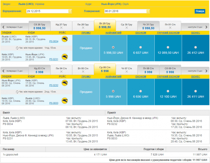Switch to the Нд 27 Гру date tab

point(61,26)
